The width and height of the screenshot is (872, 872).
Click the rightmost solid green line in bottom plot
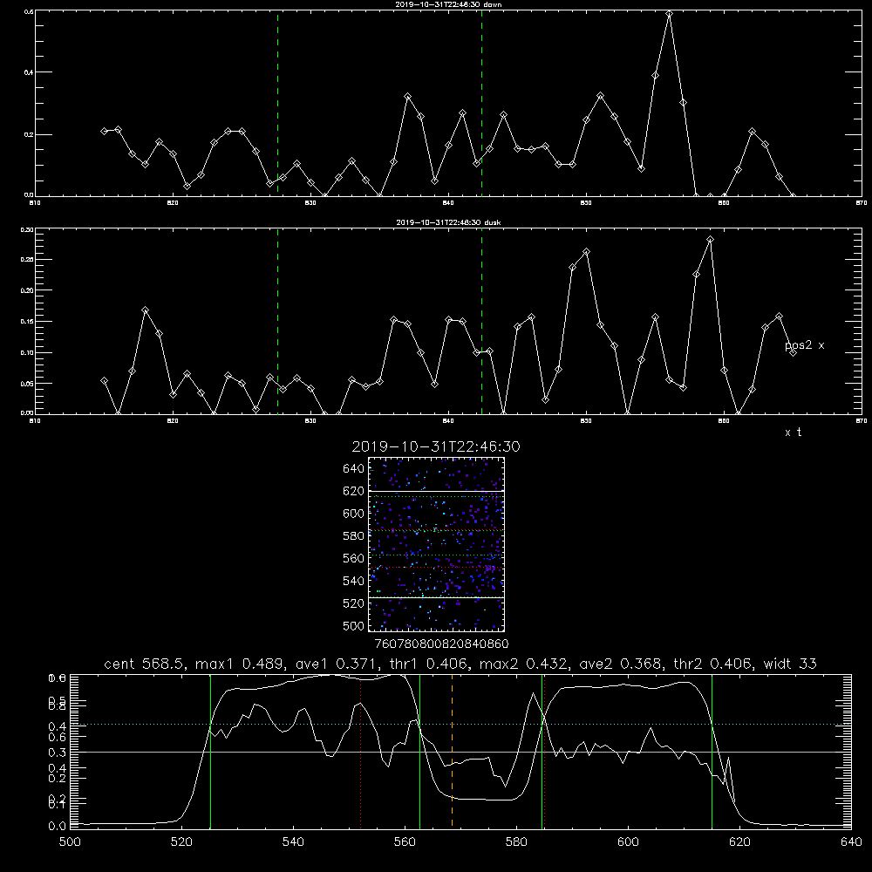coord(712,751)
